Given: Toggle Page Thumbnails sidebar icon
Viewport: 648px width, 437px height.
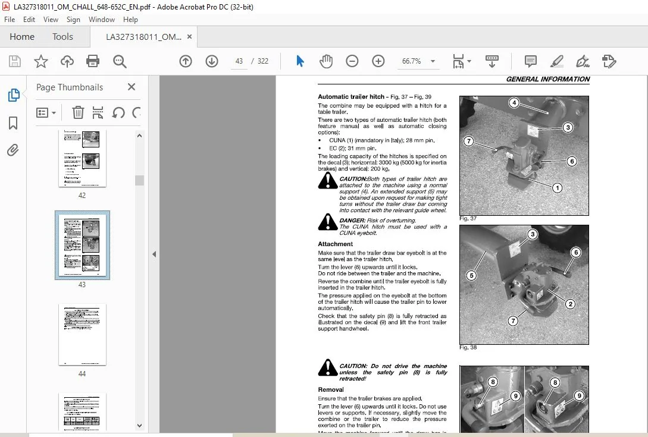Looking at the screenshot, I should 14,95.
